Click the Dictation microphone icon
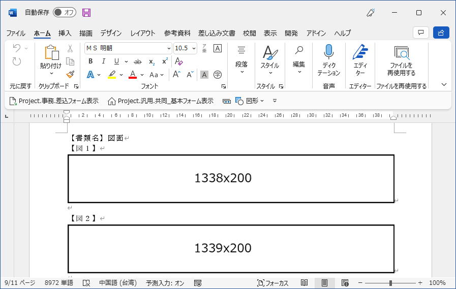This screenshot has width=456, height=289. (x=329, y=52)
